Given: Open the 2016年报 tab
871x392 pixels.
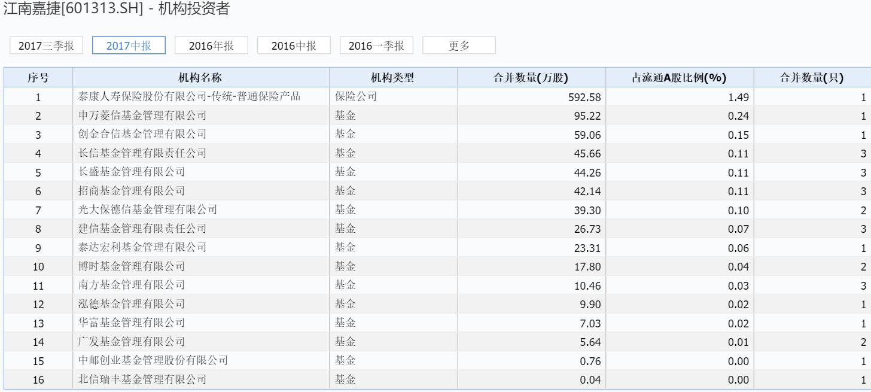Looking at the screenshot, I should click(x=211, y=45).
